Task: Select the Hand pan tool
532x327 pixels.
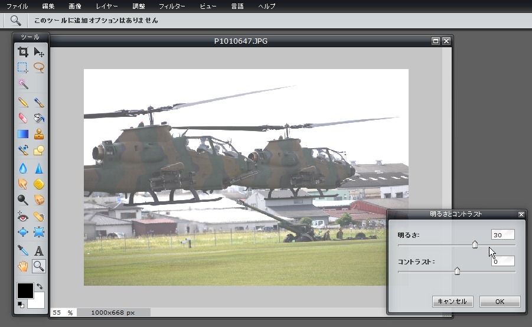Action: point(22,266)
